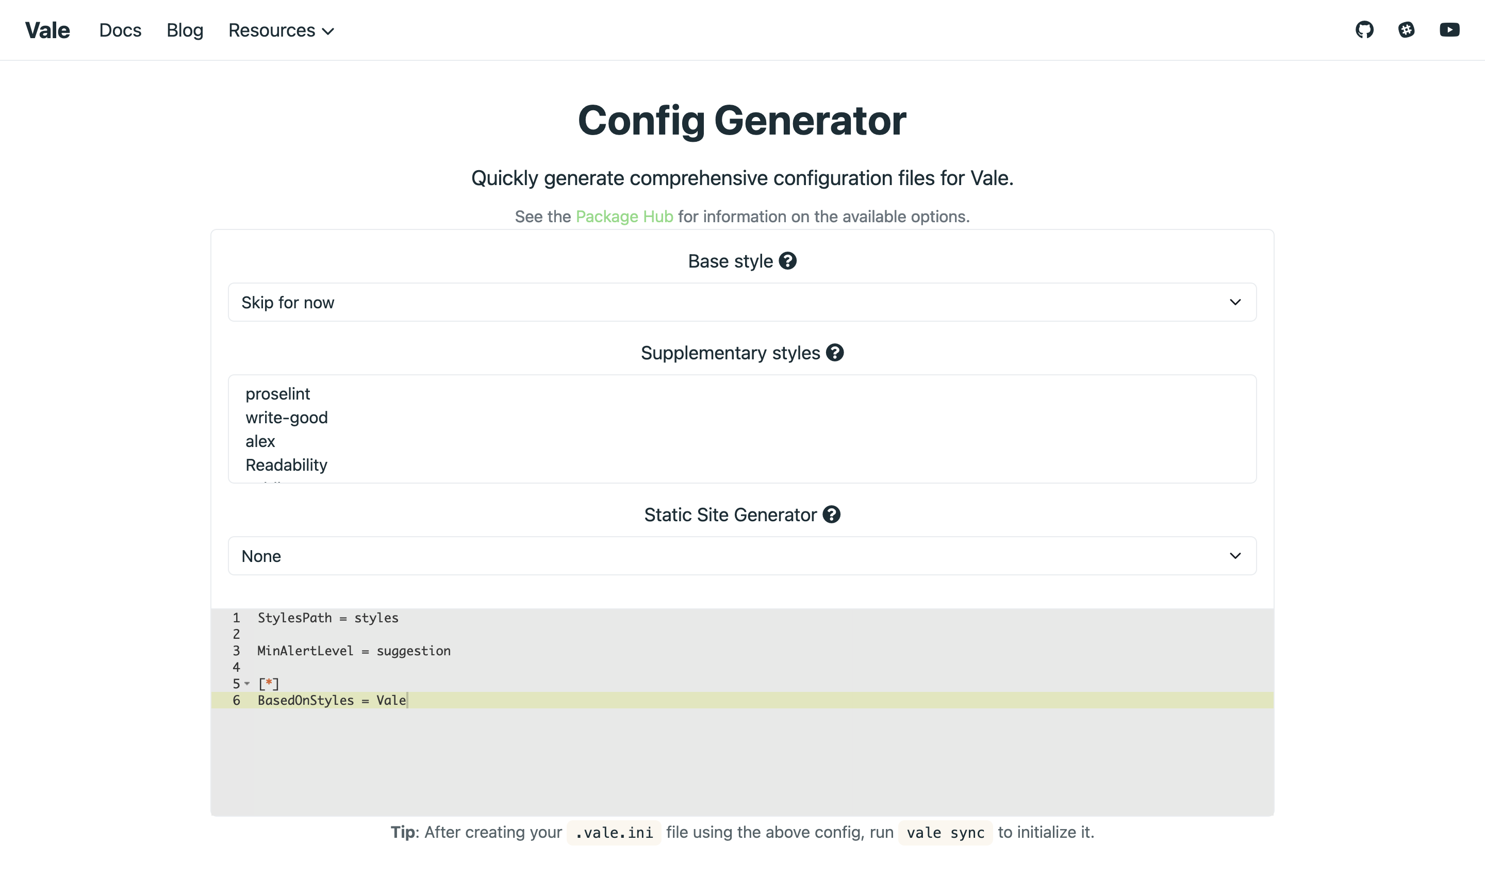Open the Slack community icon
Image resolution: width=1485 pixels, height=894 pixels.
pos(1406,29)
